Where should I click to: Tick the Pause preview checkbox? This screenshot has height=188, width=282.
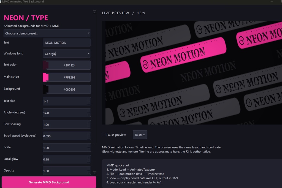click(x=104, y=135)
